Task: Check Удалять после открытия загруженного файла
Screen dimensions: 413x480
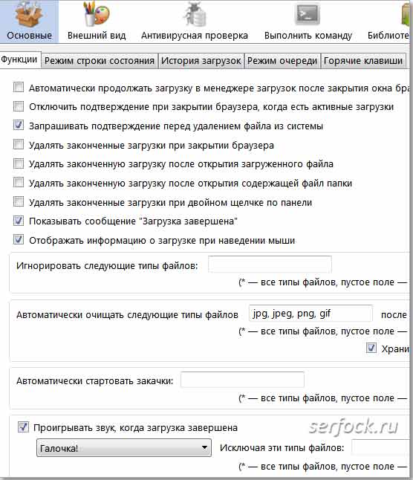Action: click(19, 163)
